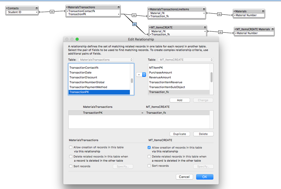Collapse the MaterialsTransactions table box
This screenshot has width=281, height=189.
(119, 7)
